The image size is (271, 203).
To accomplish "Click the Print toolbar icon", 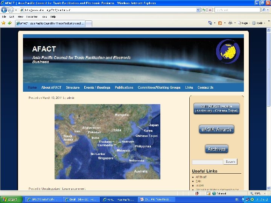I will pyautogui.click(x=230, y=23).
